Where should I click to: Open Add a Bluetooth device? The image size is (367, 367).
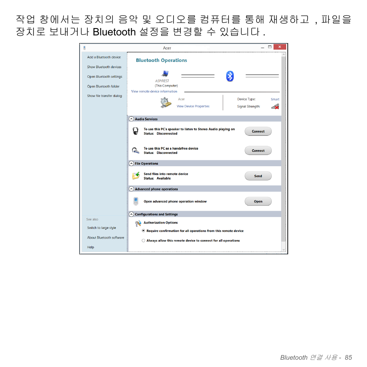coord(104,57)
